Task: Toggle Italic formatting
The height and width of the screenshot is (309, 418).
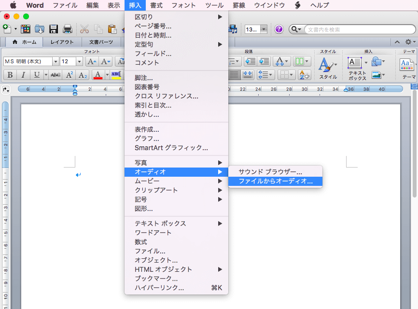Action: pyautogui.click(x=23, y=75)
